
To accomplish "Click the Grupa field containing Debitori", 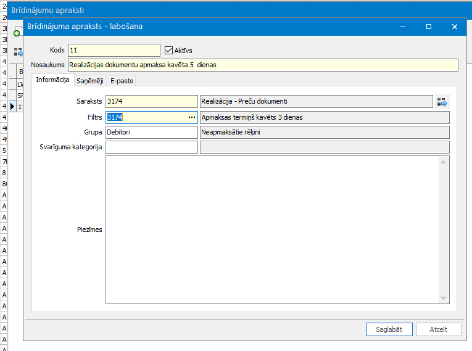I will click(151, 132).
